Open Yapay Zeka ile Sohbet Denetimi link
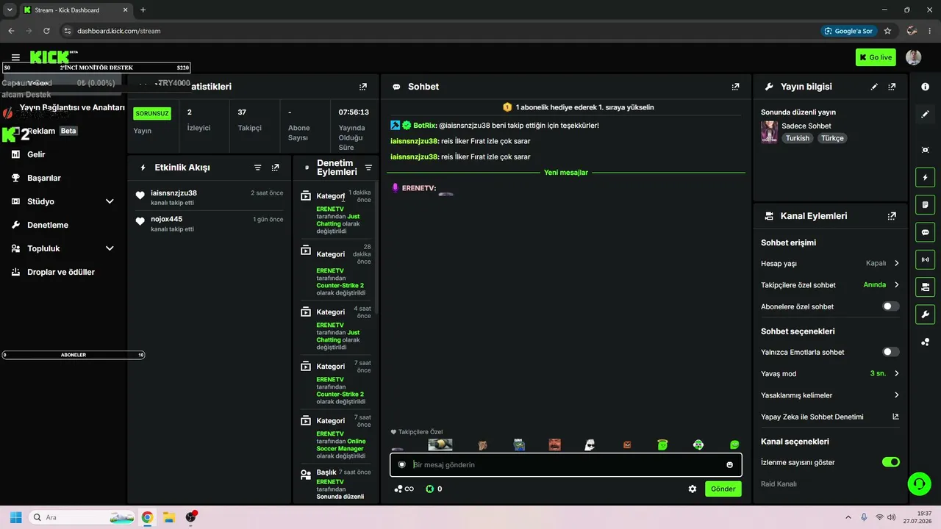Image resolution: width=941 pixels, height=529 pixels. [830, 417]
